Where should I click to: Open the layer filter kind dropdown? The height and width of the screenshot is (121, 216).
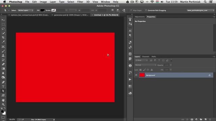pos(141,61)
